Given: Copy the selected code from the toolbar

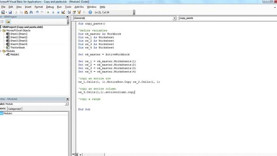Looking at the screenshot, I should [21, 13].
